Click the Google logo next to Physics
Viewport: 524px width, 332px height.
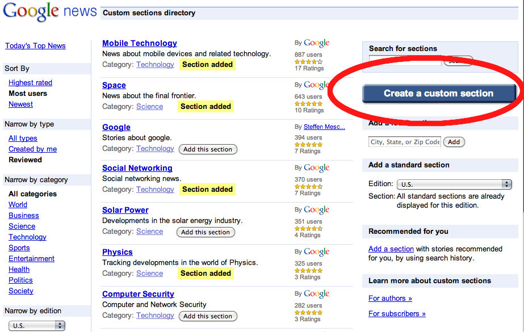coord(316,251)
